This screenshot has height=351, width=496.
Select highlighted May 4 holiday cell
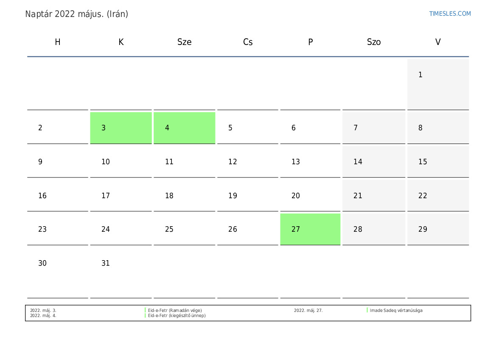click(184, 128)
